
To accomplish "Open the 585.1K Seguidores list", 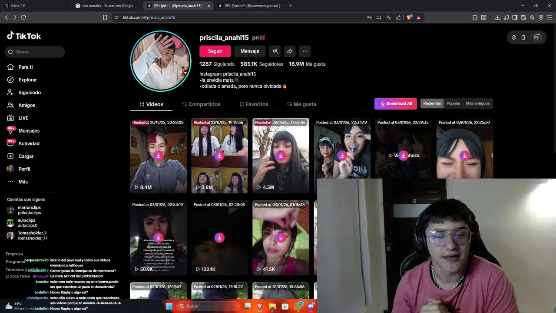I will (x=261, y=64).
